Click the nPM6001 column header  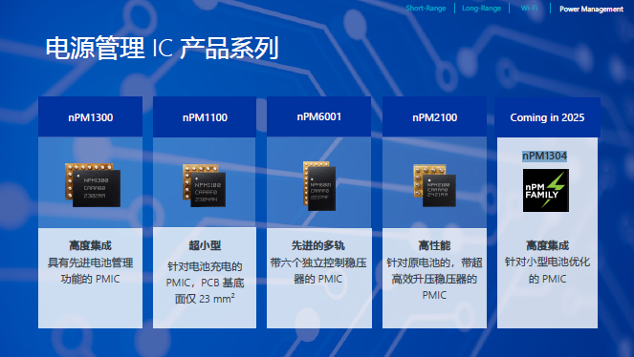(x=319, y=116)
